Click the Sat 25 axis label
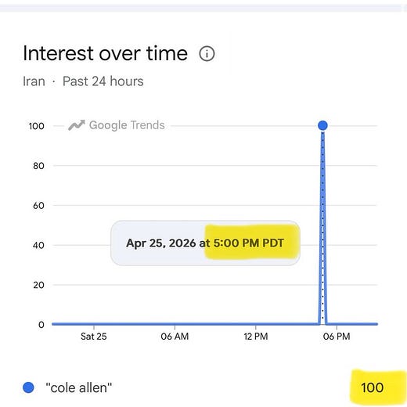Screen dimensions: 407x407 [x=94, y=337]
